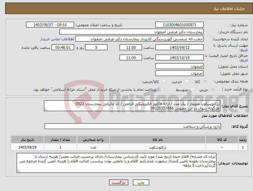This screenshot has width=253, height=191.
Task: Click the بازگشت back button
Action: tap(119, 182)
